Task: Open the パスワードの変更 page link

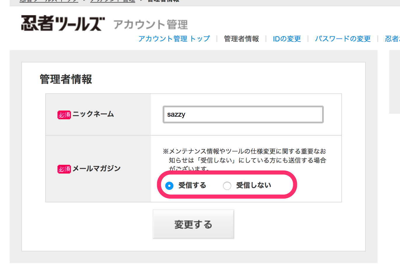Action: coord(343,39)
